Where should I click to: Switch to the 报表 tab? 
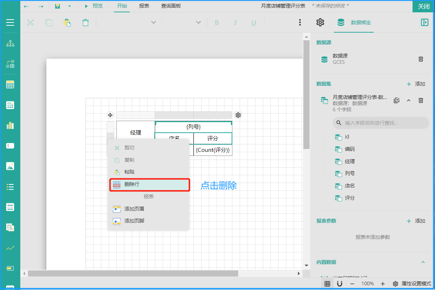coord(144,6)
